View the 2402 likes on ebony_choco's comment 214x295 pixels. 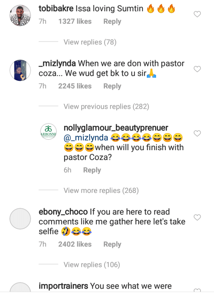click(x=75, y=244)
